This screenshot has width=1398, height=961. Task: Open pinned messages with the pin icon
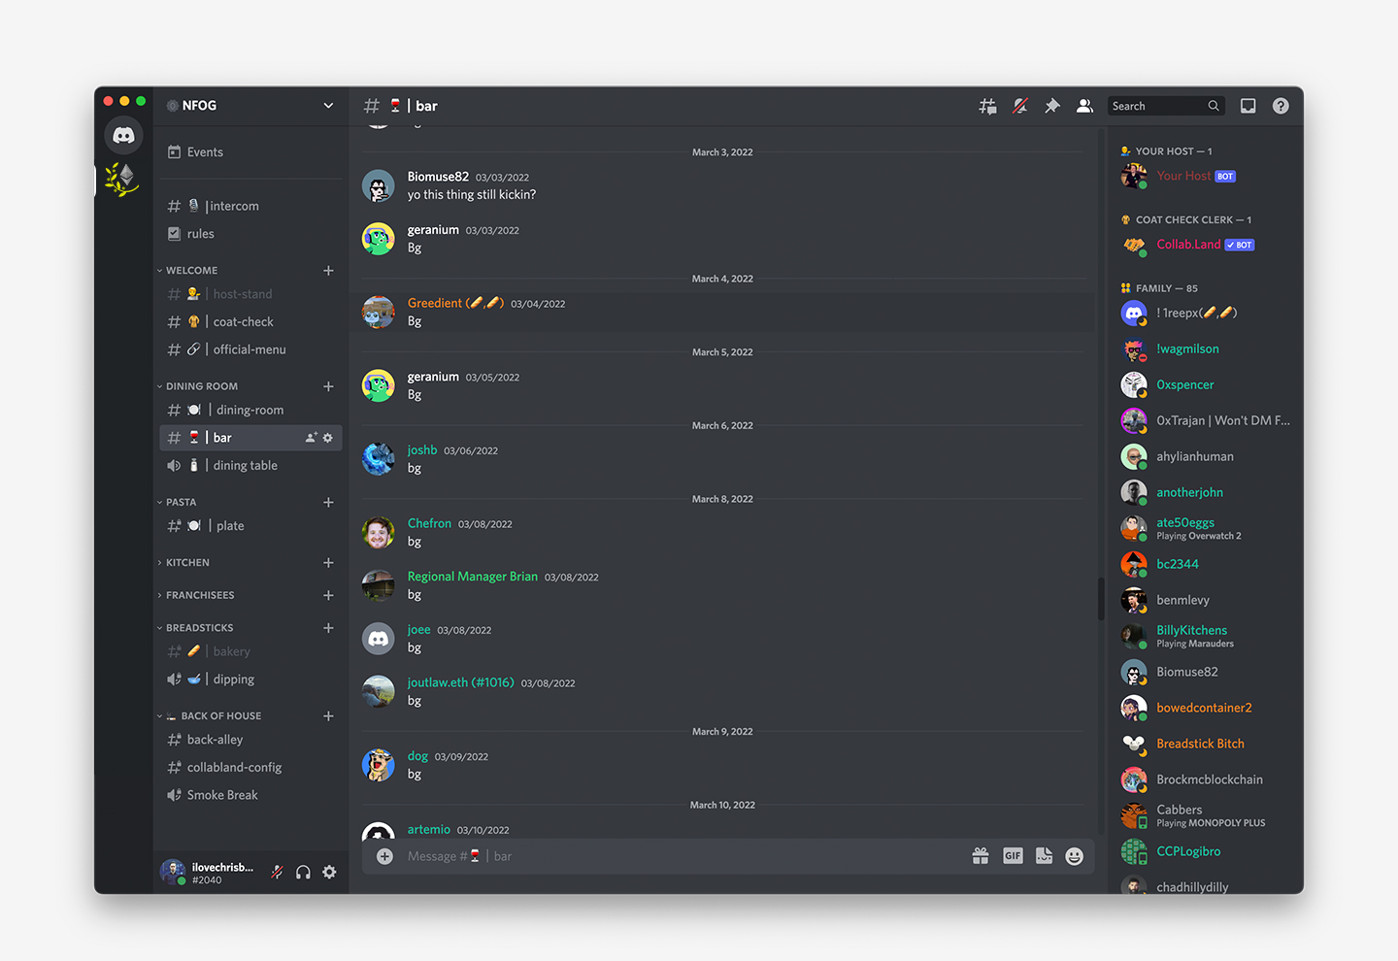pyautogui.click(x=1052, y=106)
